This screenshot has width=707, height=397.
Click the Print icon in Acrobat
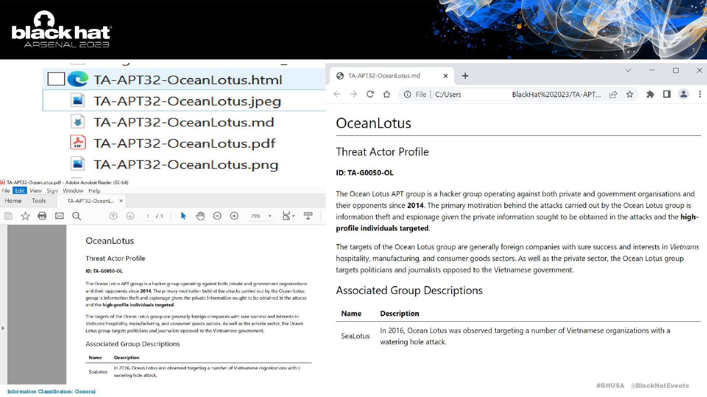[42, 216]
